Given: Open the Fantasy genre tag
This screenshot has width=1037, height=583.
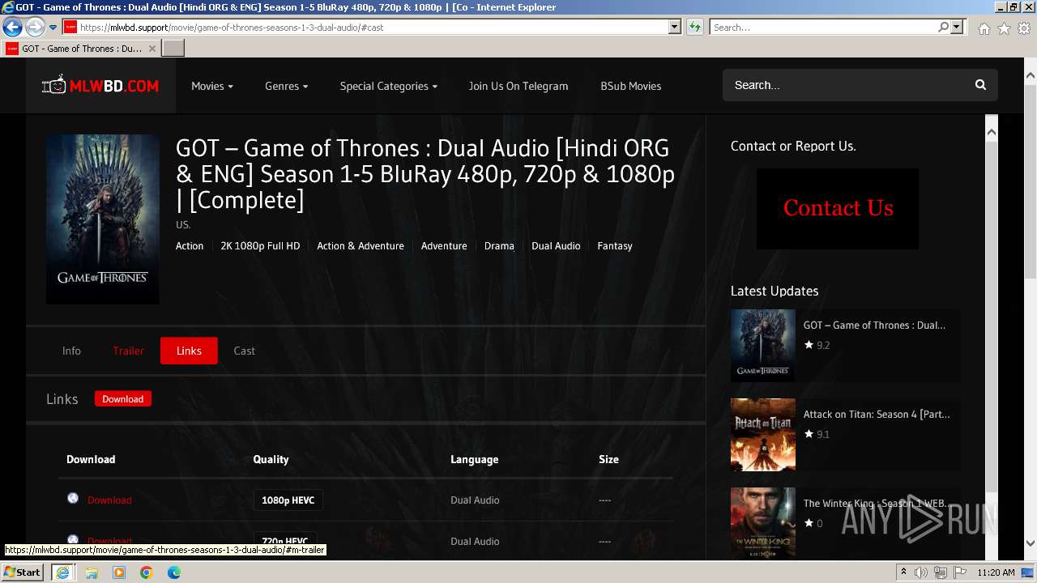Looking at the screenshot, I should [x=615, y=246].
